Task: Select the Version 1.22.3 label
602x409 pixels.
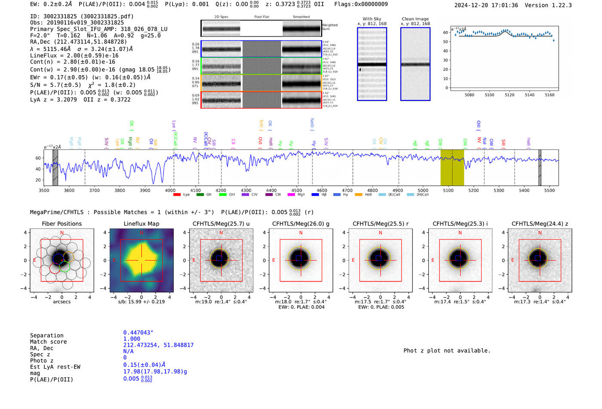Action: 548,5
